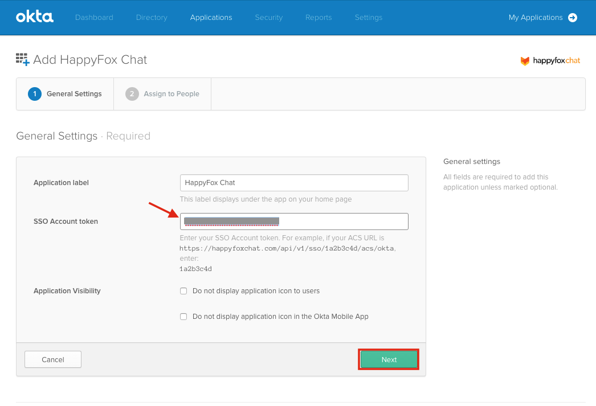Viewport: 596px width, 406px height.
Task: Select the step 1 circle for General Settings
Action: coord(35,93)
